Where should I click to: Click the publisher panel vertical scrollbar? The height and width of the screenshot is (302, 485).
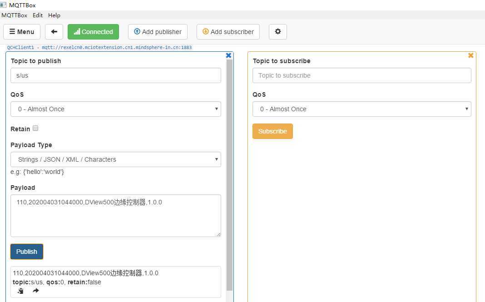[229, 173]
